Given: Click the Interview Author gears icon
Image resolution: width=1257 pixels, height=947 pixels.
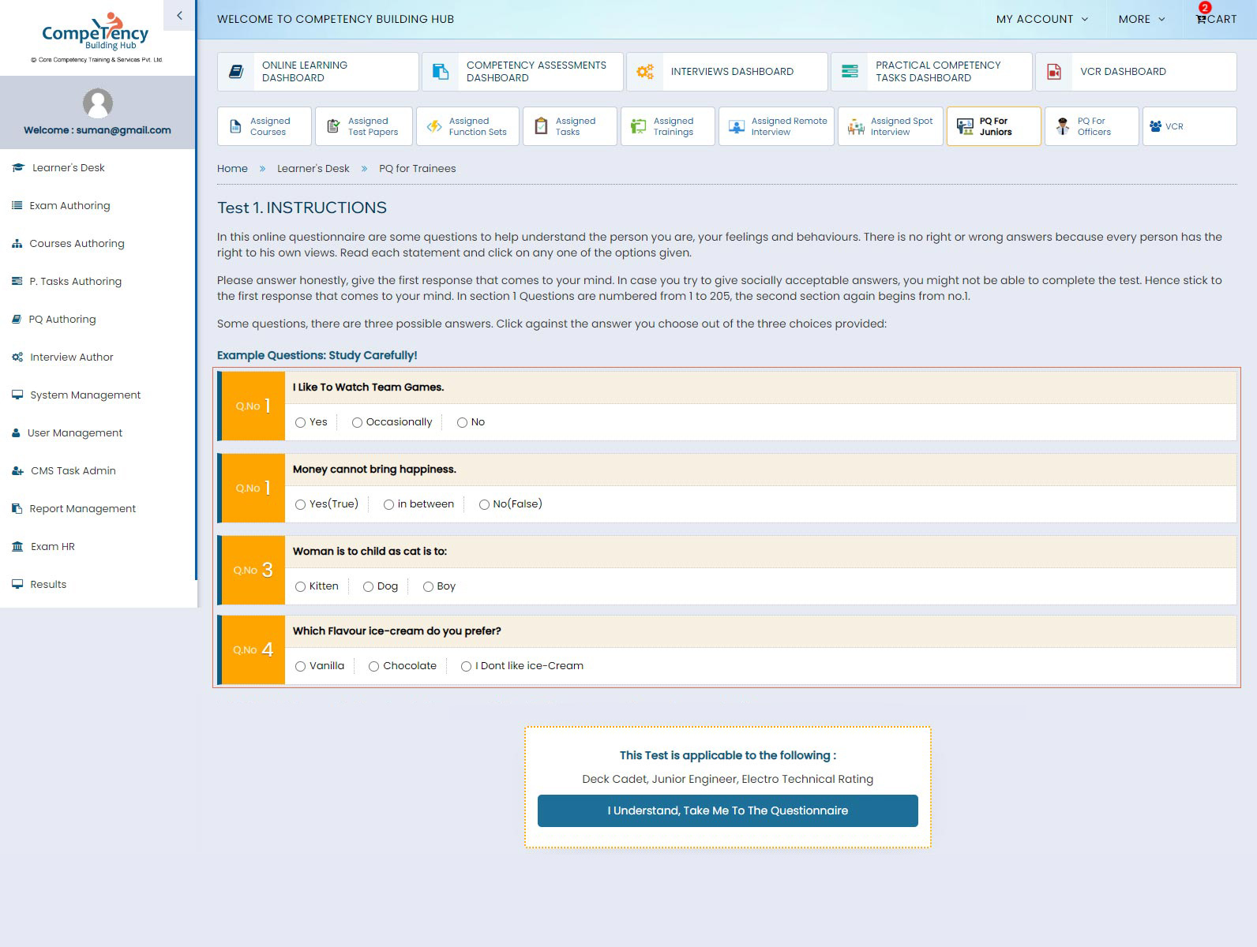Looking at the screenshot, I should click(17, 357).
